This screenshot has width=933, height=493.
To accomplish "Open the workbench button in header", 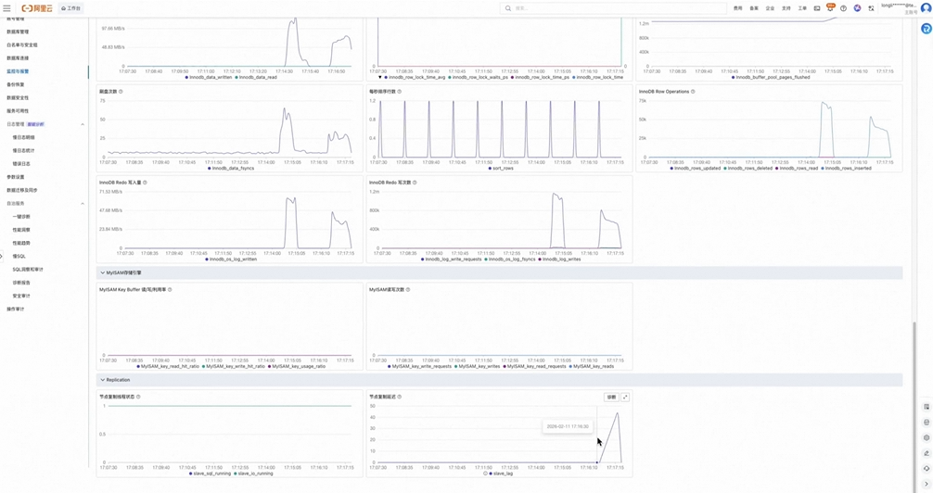I will pos(70,8).
